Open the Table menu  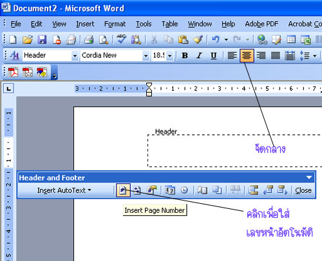[x=169, y=24]
